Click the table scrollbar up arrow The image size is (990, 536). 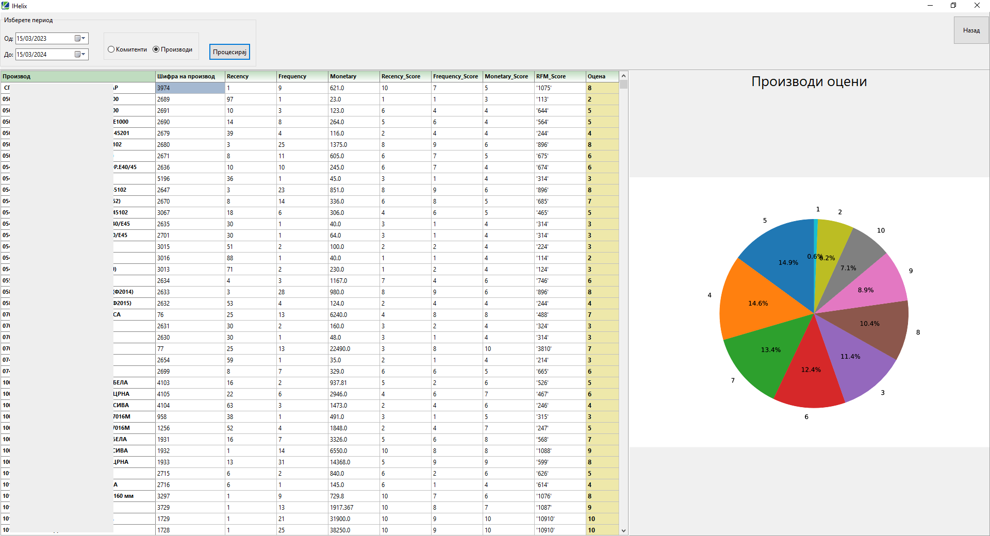[x=623, y=75]
